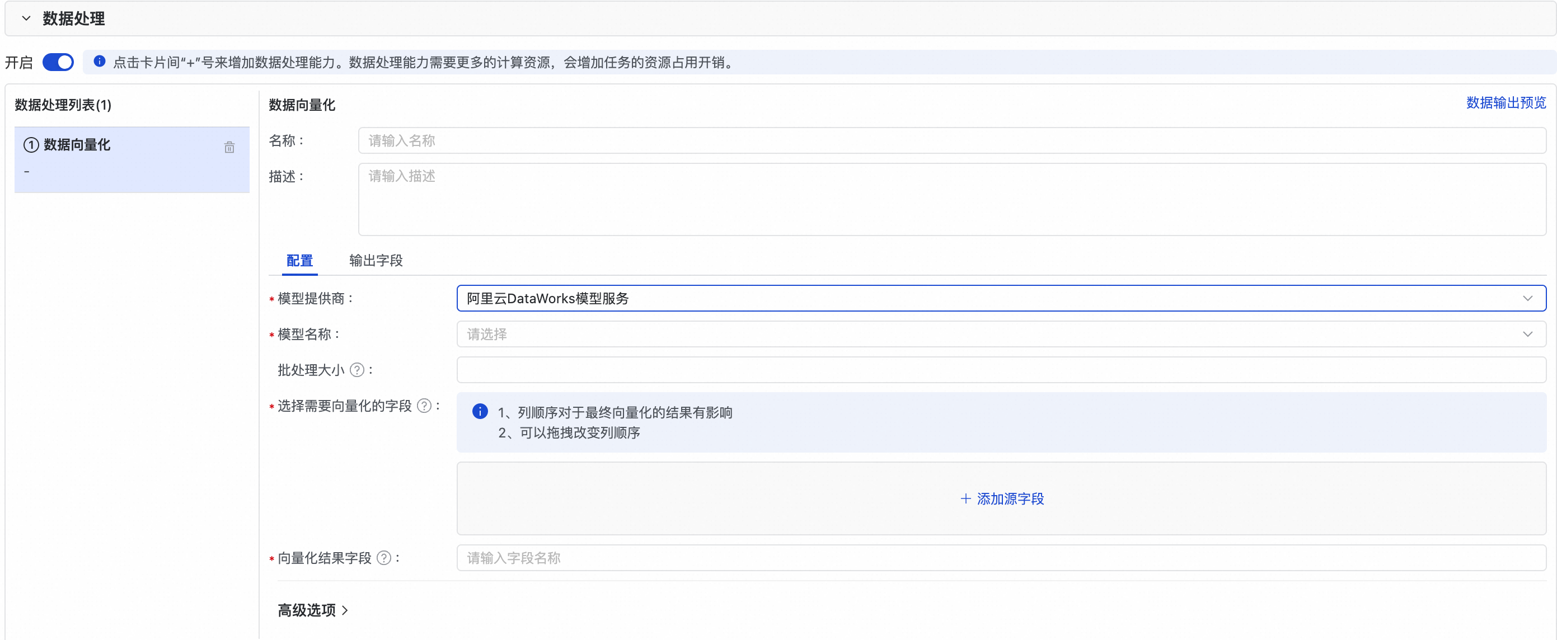The image size is (1557, 640).
Task: Click info icon in top notice banner
Action: click(100, 62)
